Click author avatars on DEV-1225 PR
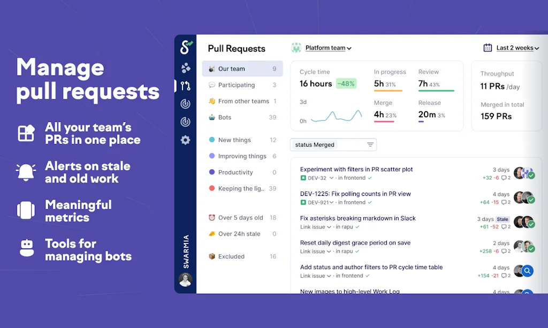The image size is (548, 328). click(x=524, y=197)
